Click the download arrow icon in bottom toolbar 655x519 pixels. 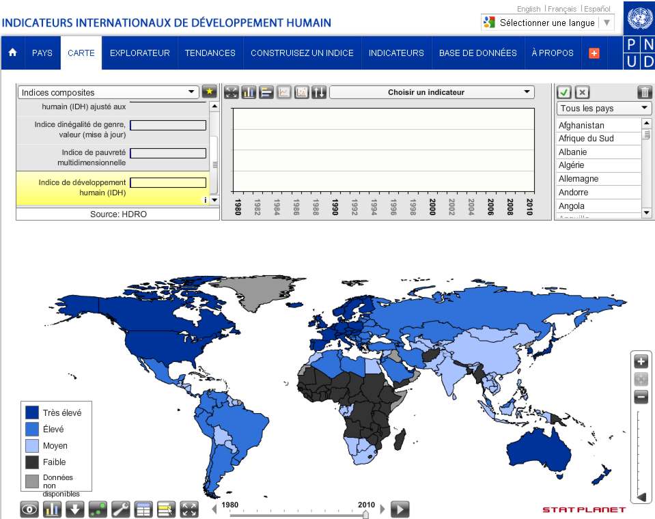75,509
